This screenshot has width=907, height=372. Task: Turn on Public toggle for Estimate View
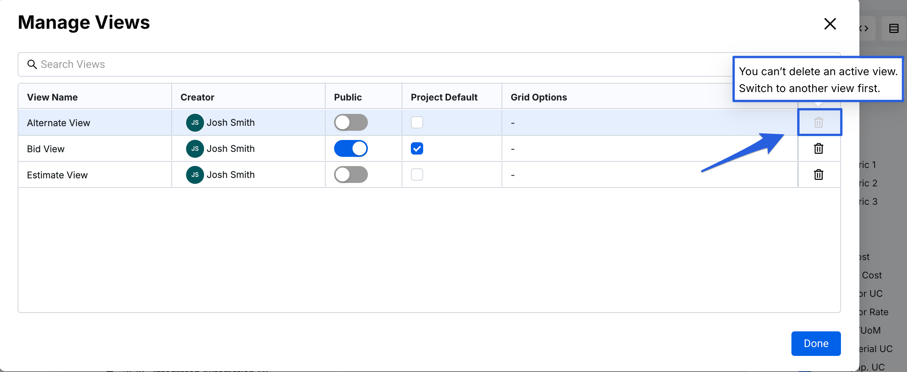click(x=351, y=174)
